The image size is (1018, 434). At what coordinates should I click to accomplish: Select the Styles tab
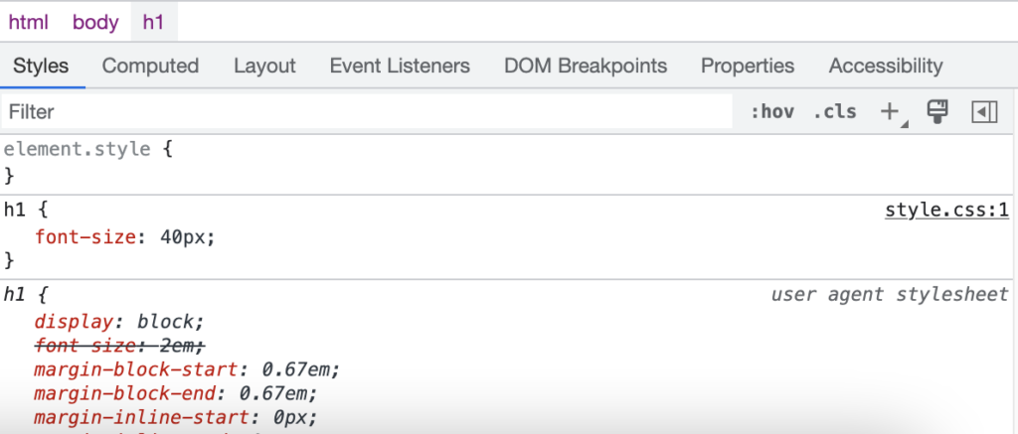click(41, 66)
